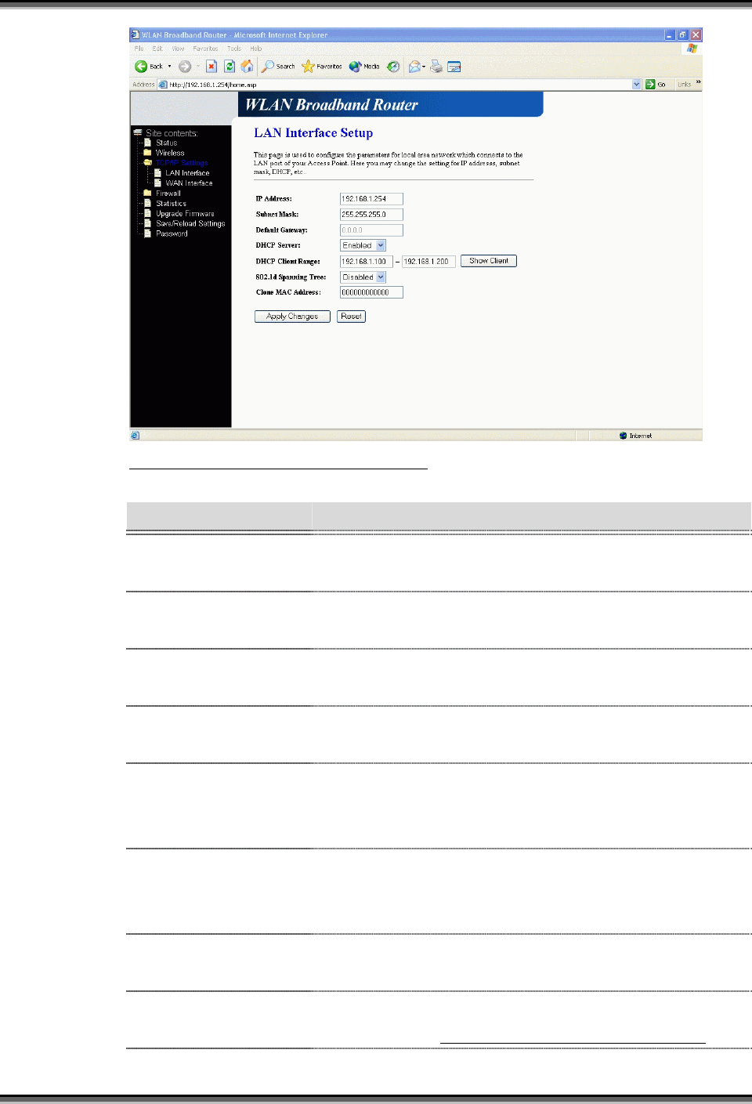
Task: Open the Status page in site contents
Action: point(166,143)
